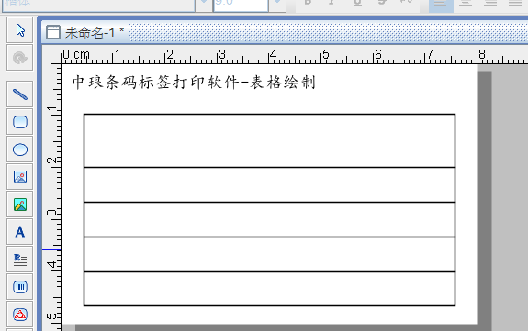
Task: Select the red triangle-in-circle tool
Action: coord(20,314)
